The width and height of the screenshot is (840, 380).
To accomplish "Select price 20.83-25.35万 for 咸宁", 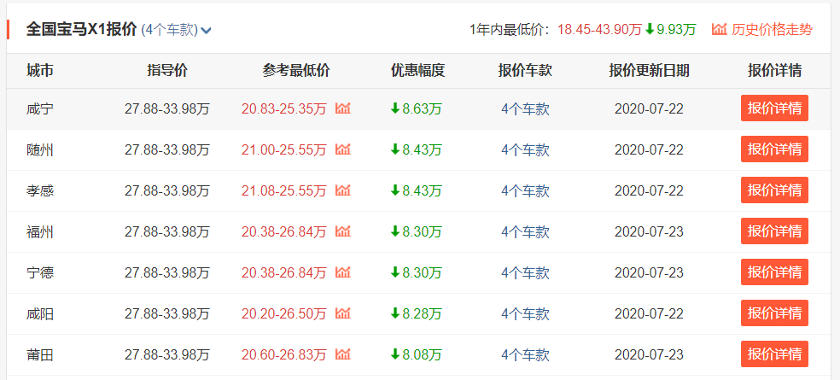I will click(284, 108).
